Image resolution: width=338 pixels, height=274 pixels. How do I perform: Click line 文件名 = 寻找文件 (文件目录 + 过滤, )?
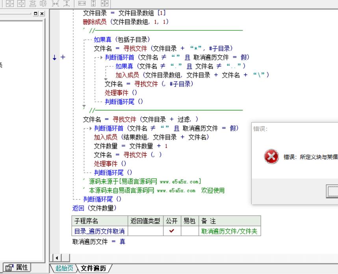(x=141, y=119)
